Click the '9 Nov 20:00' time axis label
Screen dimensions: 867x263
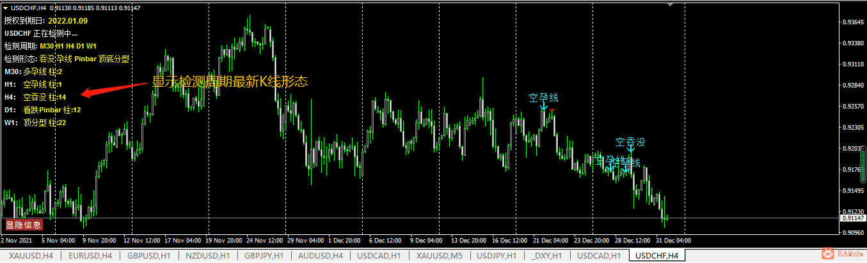click(x=98, y=241)
